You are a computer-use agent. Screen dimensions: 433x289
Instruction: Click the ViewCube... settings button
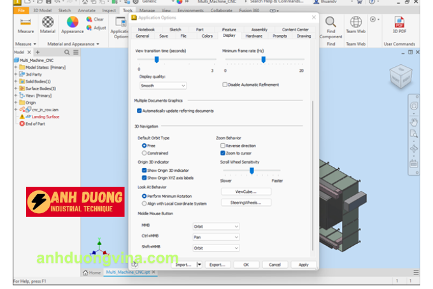click(x=246, y=192)
